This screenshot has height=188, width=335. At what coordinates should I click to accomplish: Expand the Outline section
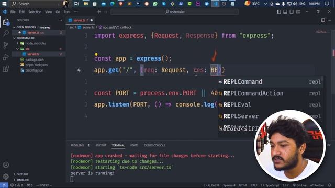click(x=39, y=174)
